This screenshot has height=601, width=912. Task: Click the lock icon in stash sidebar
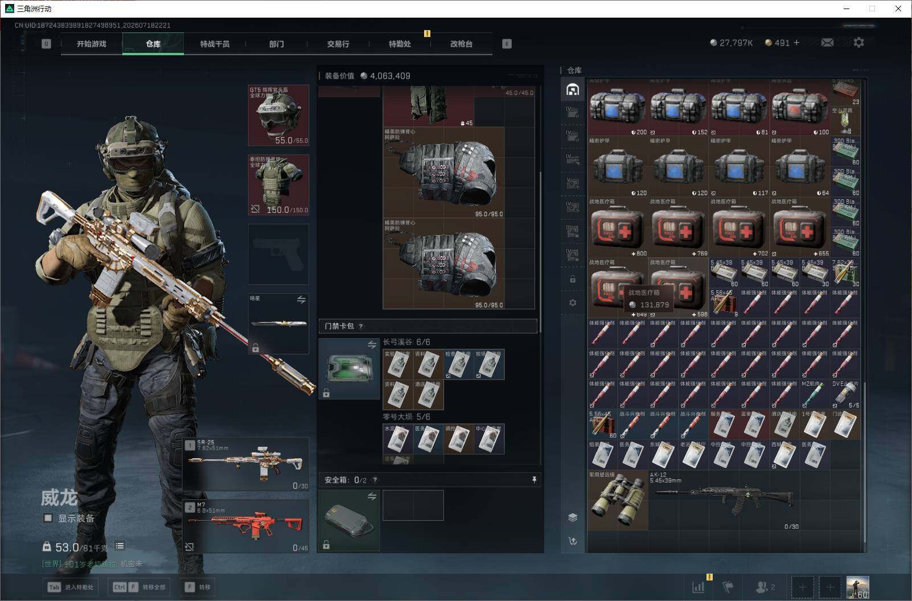coord(573,279)
